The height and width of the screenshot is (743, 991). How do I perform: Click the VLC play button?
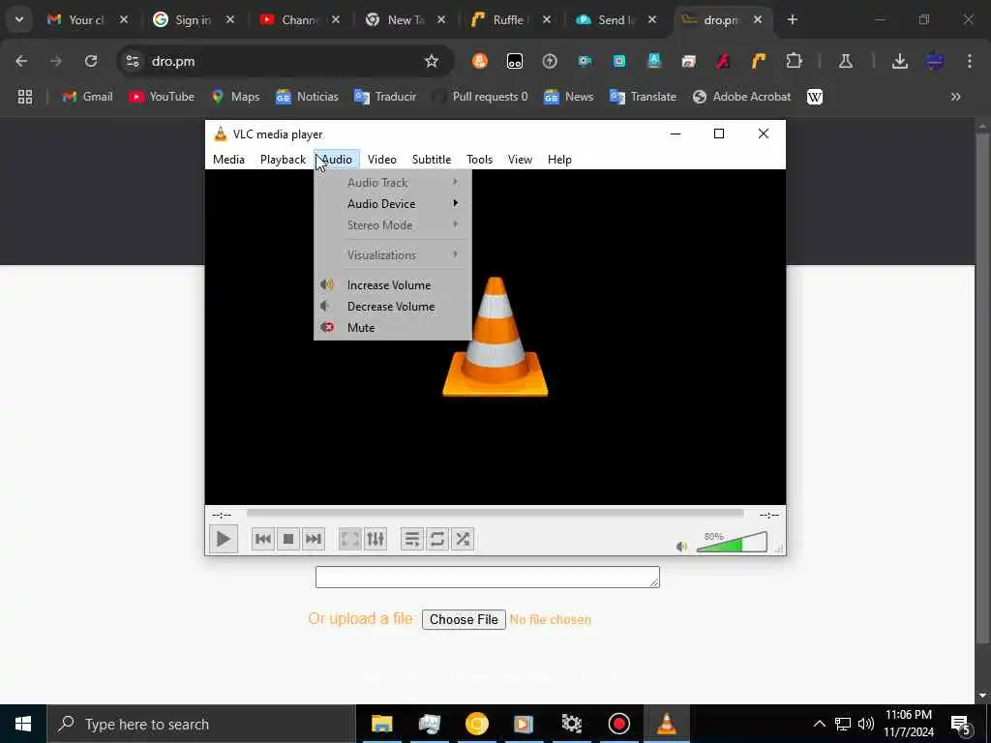point(224,539)
